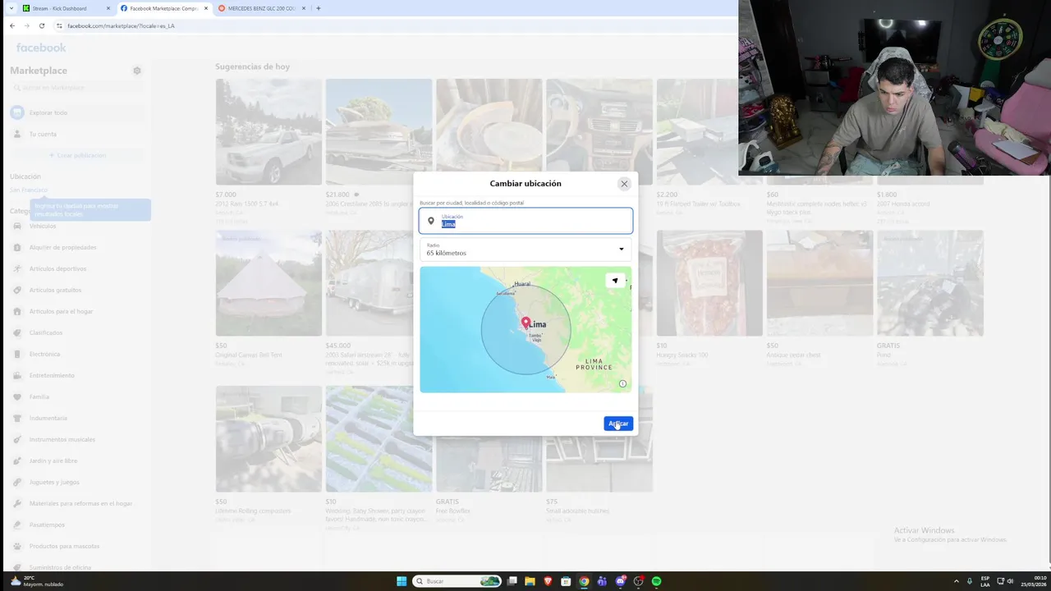Switch to the MERCEDES BENZ GLC 200 tab

(x=261, y=8)
